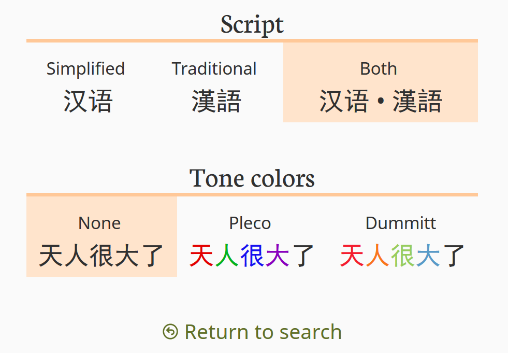
Task: Click the red 天 in Pleco sample
Action: click(201, 256)
